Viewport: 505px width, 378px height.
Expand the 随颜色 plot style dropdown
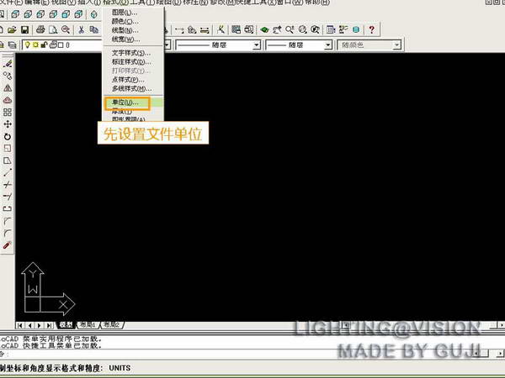pos(397,45)
